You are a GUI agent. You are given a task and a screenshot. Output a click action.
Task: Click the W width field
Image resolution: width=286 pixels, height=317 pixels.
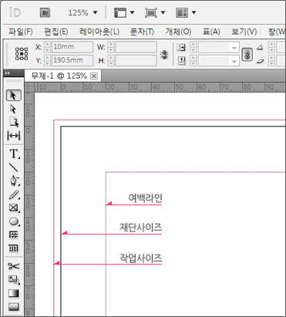[x=136, y=47]
